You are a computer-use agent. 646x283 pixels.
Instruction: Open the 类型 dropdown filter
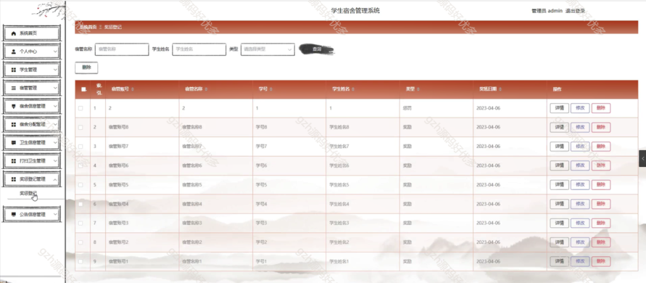(x=267, y=49)
